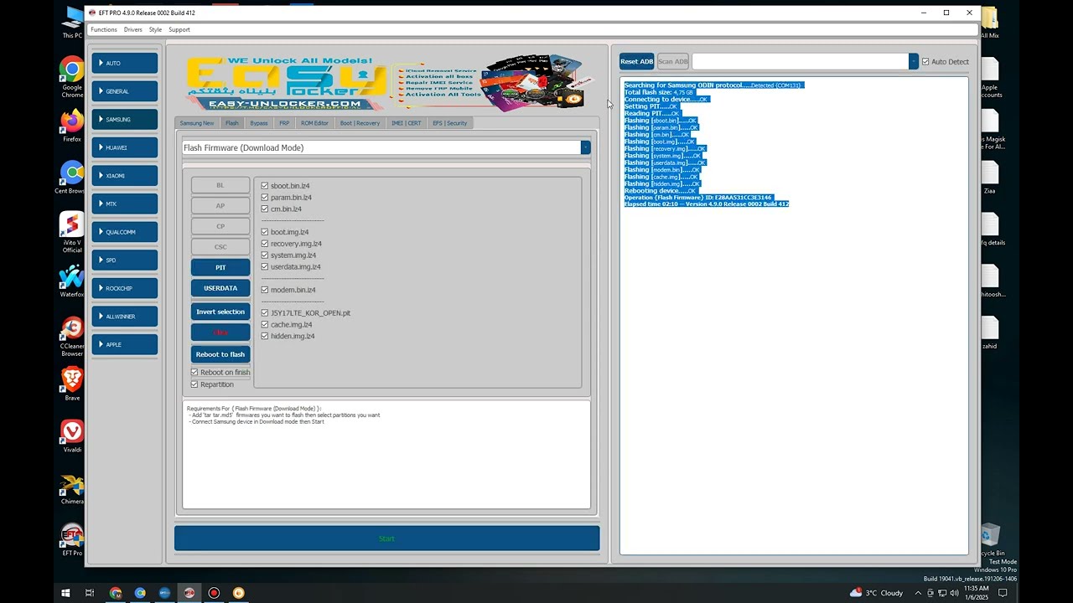Select the SAMSUNG sidebar category

coord(125,120)
